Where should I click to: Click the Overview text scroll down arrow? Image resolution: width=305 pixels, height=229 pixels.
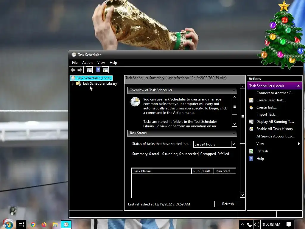tap(235, 124)
